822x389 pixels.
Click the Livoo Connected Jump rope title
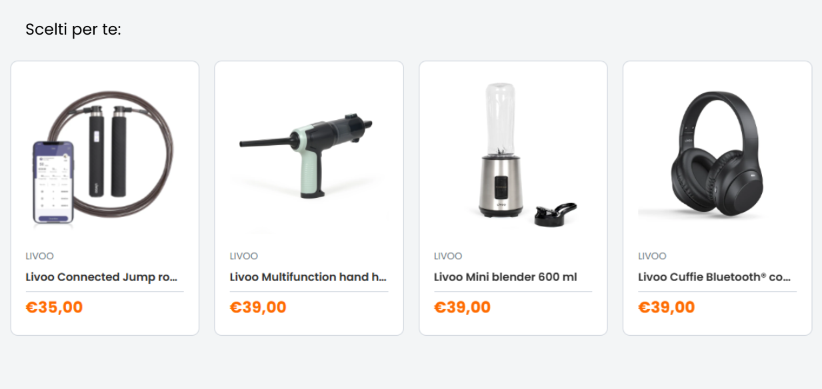coord(102,277)
